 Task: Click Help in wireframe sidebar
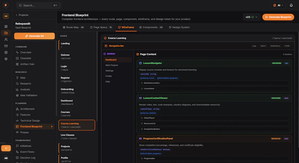click(x=117, y=81)
